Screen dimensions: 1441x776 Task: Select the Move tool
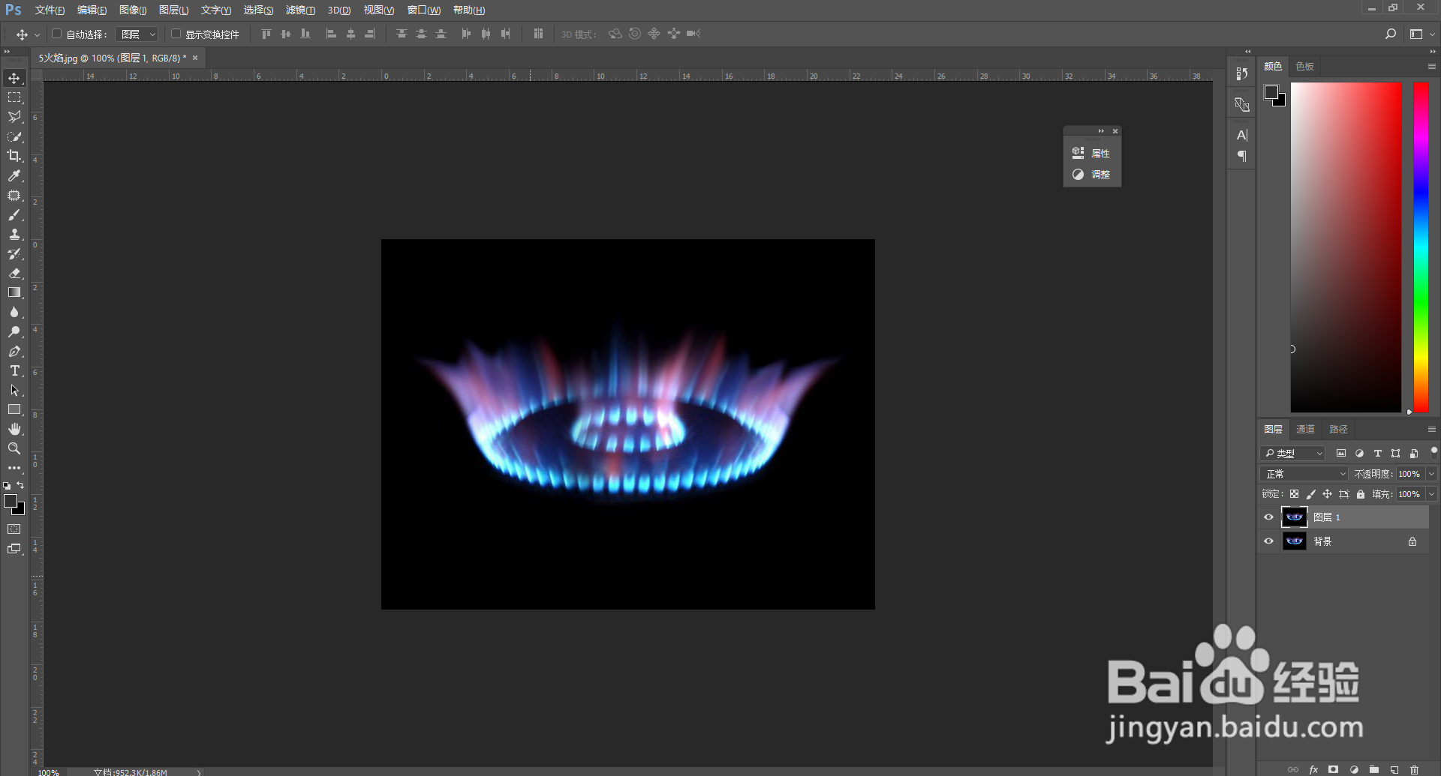14,77
